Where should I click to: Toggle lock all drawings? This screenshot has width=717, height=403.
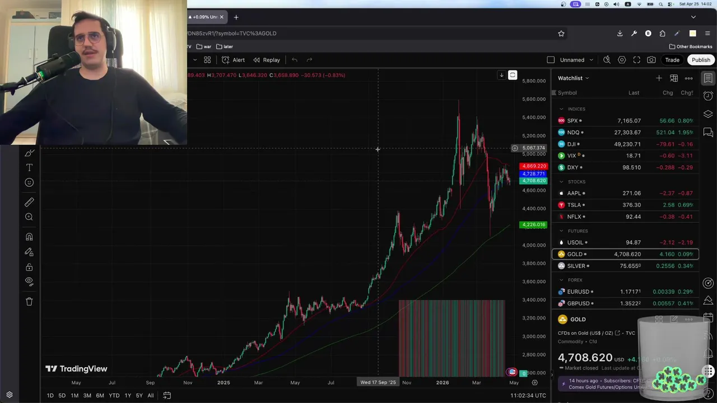(x=29, y=267)
